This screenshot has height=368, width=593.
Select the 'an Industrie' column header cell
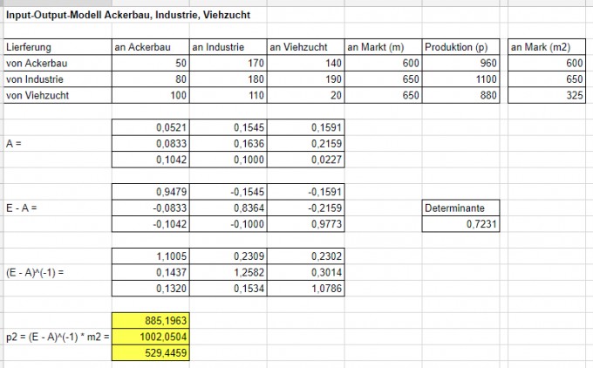tap(228, 47)
